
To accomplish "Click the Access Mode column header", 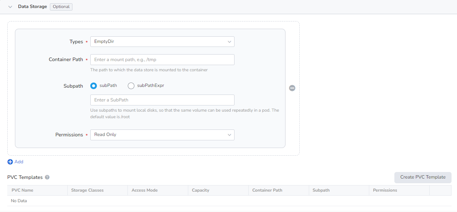I will click(145, 190).
